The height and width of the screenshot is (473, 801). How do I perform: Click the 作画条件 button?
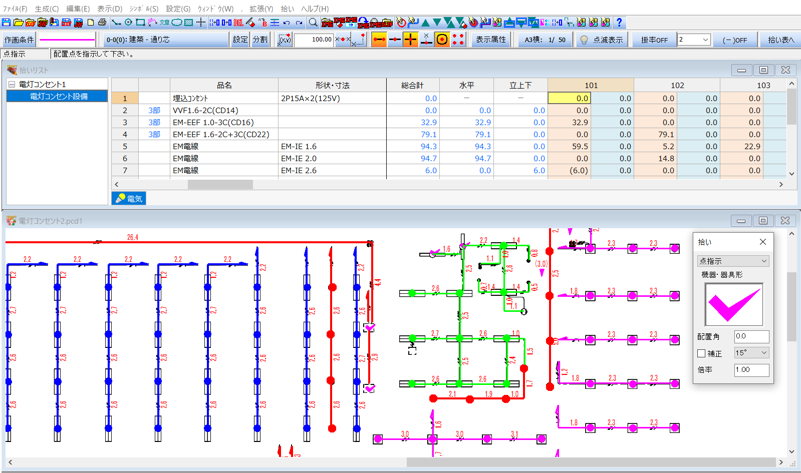pyautogui.click(x=19, y=40)
